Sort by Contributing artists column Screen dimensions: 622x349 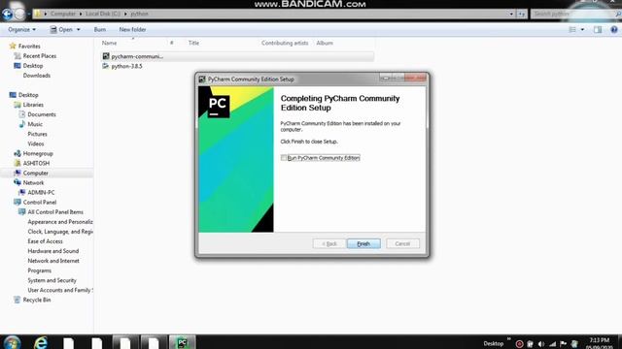pos(285,43)
